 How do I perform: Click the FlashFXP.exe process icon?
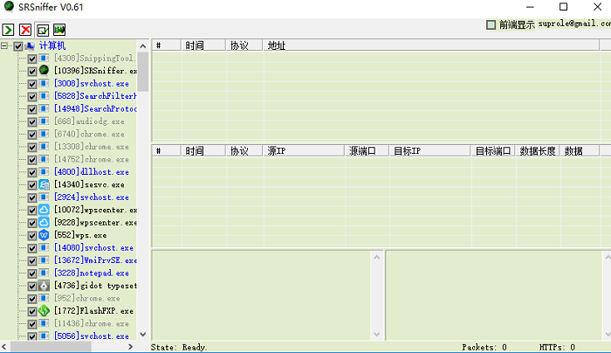point(44,310)
